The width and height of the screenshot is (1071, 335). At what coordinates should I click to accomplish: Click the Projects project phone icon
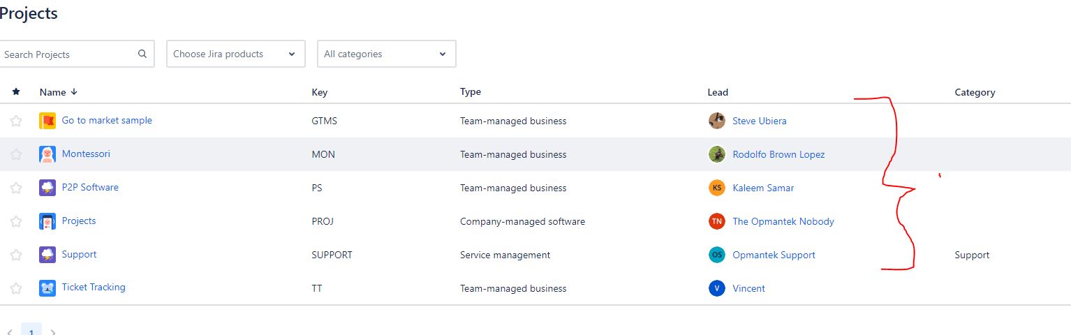coord(47,221)
